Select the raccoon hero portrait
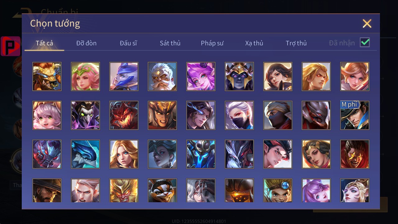Screen dimensions: 398x224 (x=162, y=190)
